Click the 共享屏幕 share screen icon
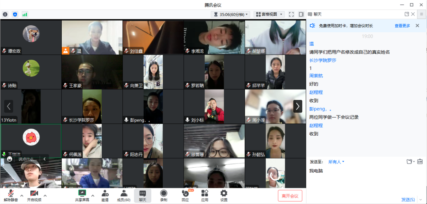Image resolution: width=427 pixels, height=204 pixels. [x=82, y=194]
